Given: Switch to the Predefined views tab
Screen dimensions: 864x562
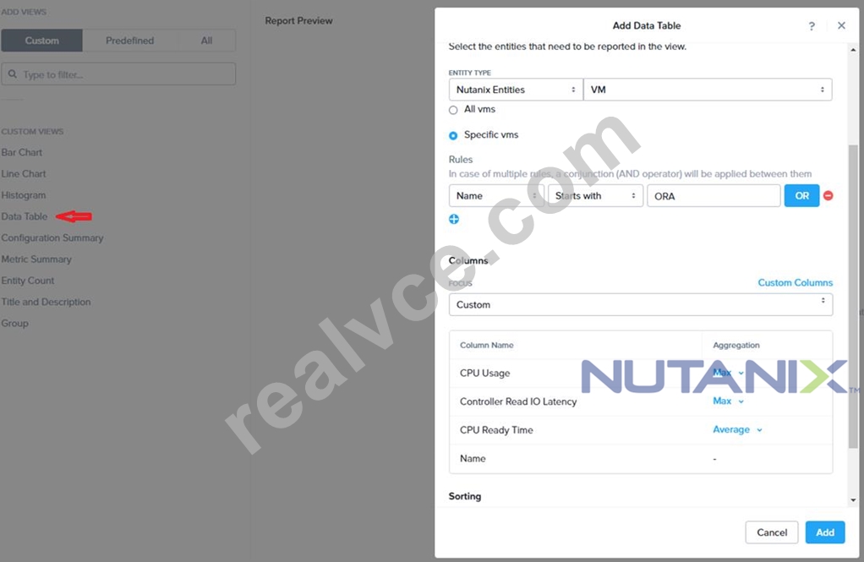Looking at the screenshot, I should 130,41.
